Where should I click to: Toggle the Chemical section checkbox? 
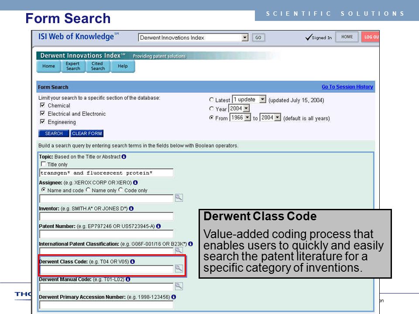pos(42,105)
